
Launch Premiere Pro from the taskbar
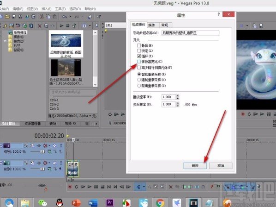pyautogui.click(x=110, y=202)
